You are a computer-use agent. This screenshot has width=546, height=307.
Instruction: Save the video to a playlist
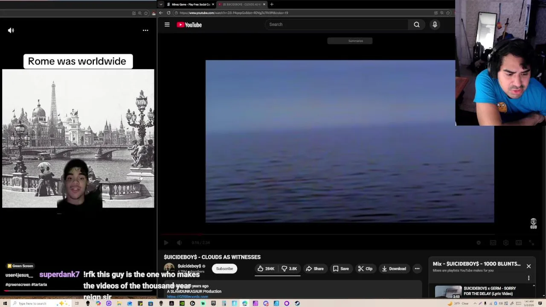pos(341,269)
